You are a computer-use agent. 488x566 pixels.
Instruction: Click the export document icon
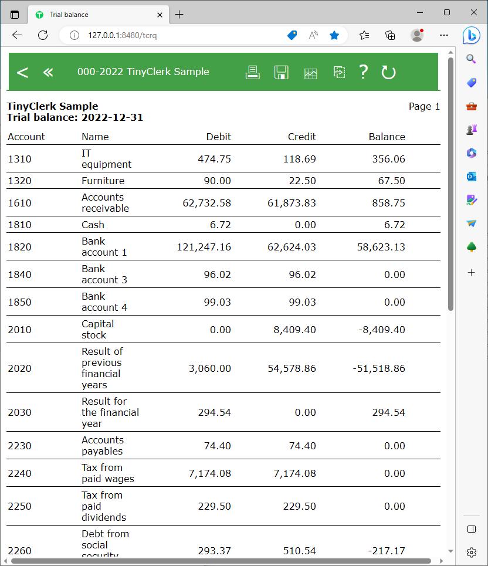click(339, 72)
